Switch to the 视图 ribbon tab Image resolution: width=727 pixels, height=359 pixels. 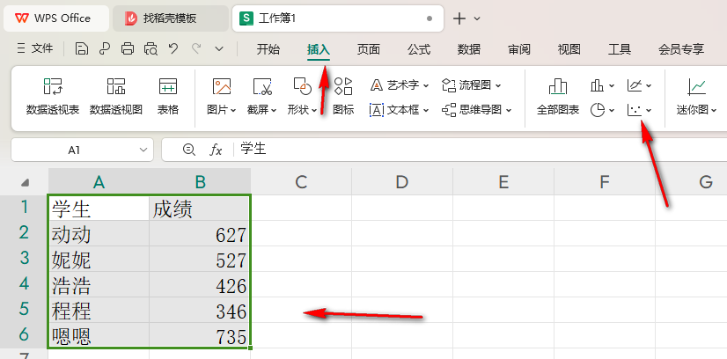click(x=569, y=49)
